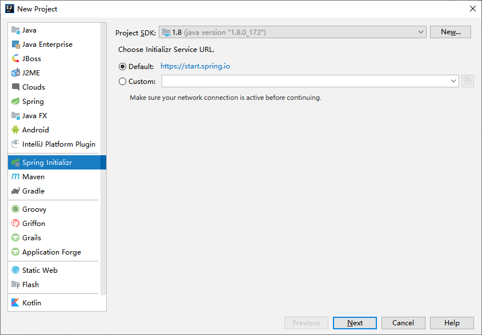Click the New... SDK button
Viewport: 482px width, 335px height.
click(451, 32)
